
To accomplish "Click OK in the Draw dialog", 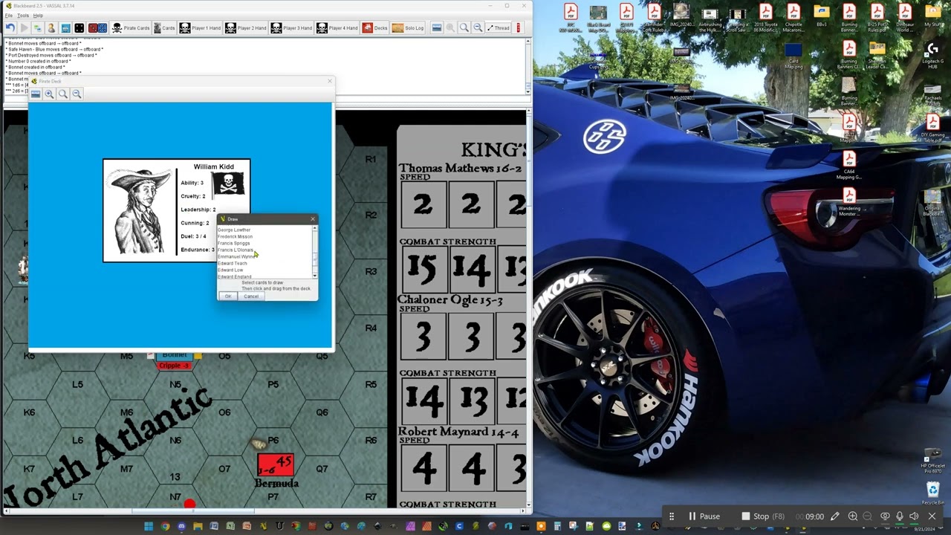I will pyautogui.click(x=228, y=296).
